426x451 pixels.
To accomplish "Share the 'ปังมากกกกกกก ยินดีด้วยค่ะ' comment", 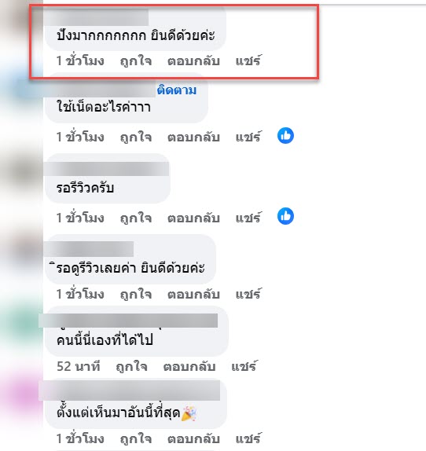I will point(249,60).
